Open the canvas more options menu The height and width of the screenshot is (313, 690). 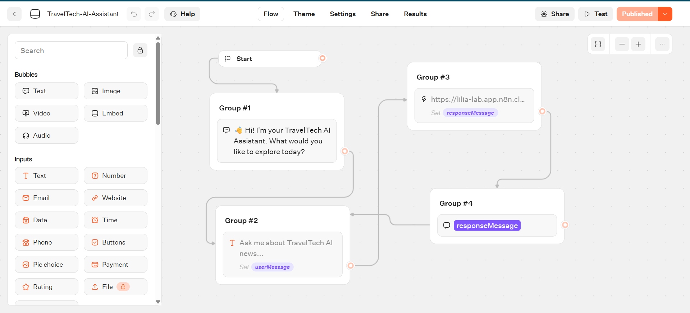tap(662, 44)
